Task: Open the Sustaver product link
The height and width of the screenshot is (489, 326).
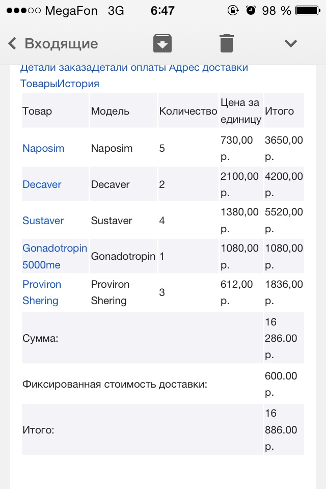Action: (43, 221)
